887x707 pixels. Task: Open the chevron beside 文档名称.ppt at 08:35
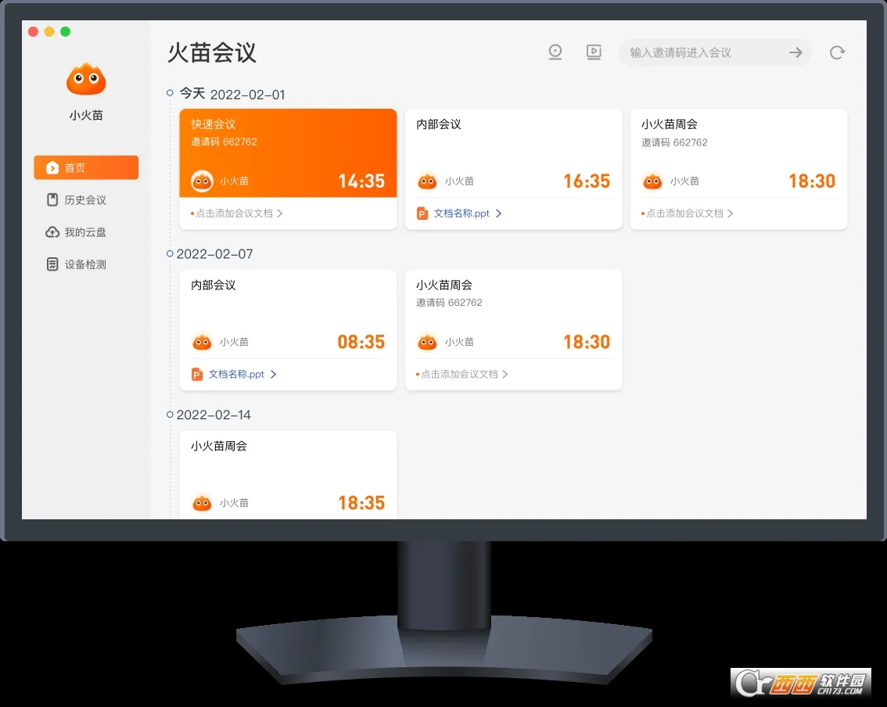click(274, 374)
